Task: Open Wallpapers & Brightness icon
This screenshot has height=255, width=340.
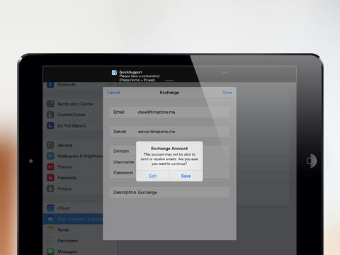Action: (50, 156)
